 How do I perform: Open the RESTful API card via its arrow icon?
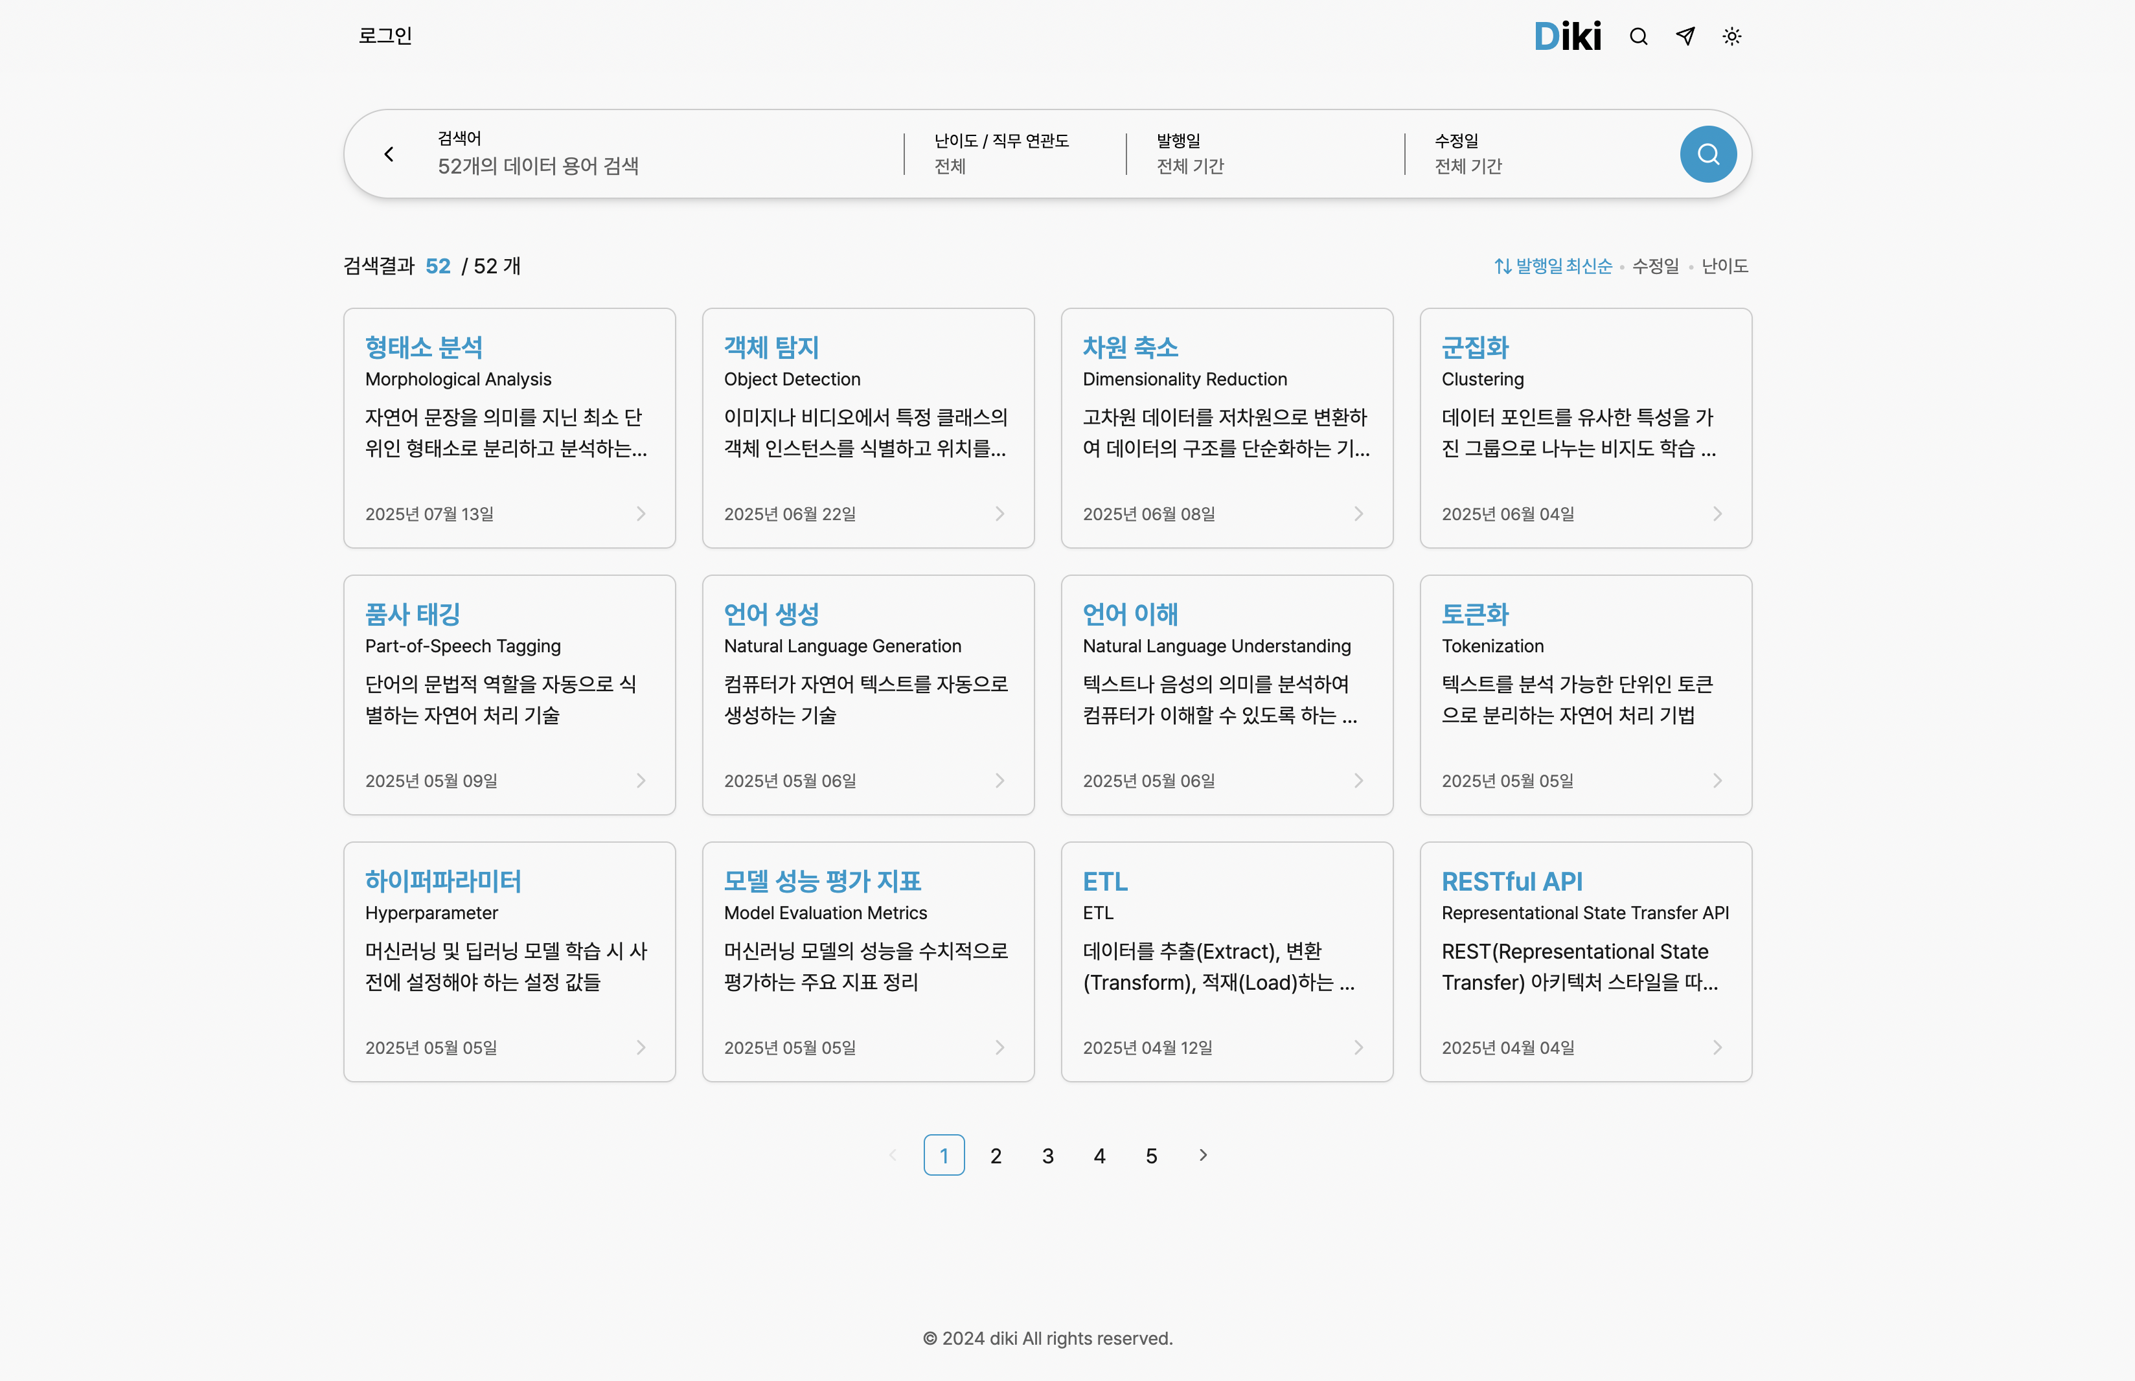click(1717, 1047)
